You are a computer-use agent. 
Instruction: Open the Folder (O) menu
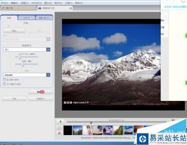tap(36, 3)
